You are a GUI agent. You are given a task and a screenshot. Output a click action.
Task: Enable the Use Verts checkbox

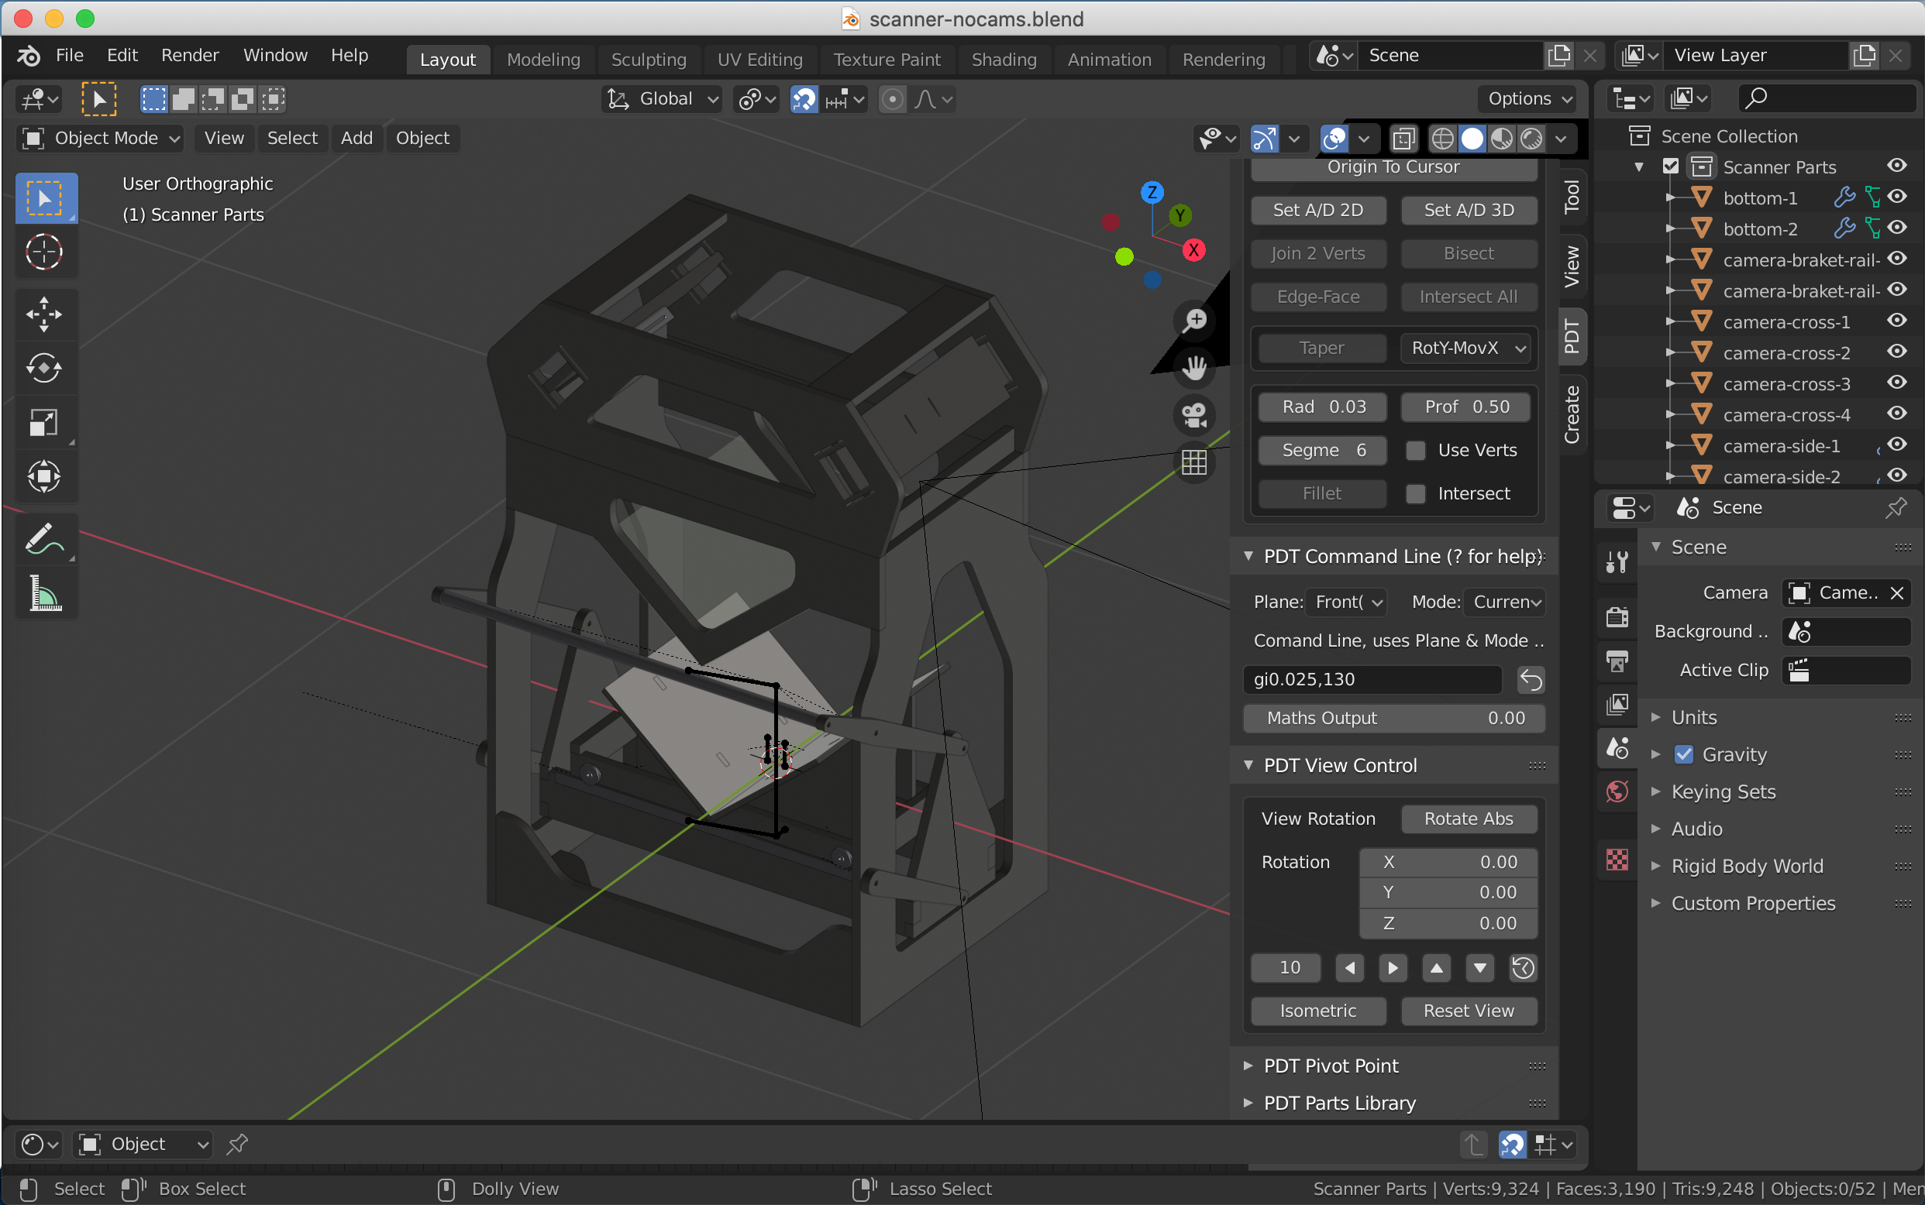pos(1415,450)
